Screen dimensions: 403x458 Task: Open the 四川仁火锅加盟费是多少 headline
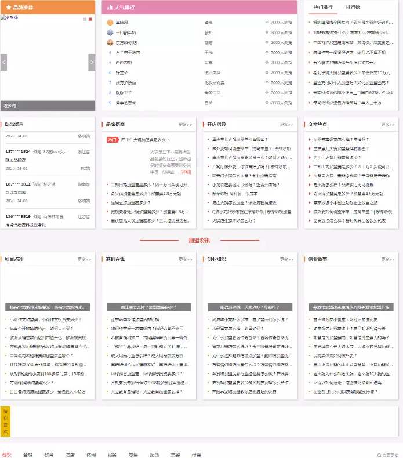tap(145, 140)
